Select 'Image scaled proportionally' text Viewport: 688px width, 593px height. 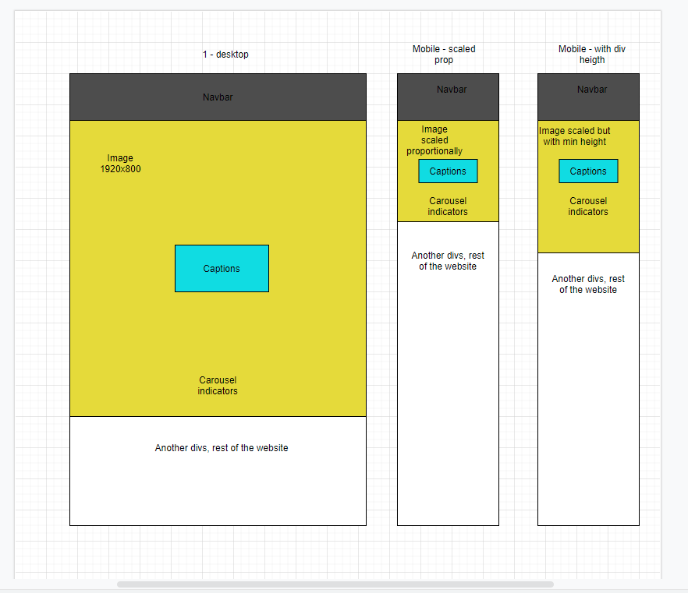coord(434,140)
